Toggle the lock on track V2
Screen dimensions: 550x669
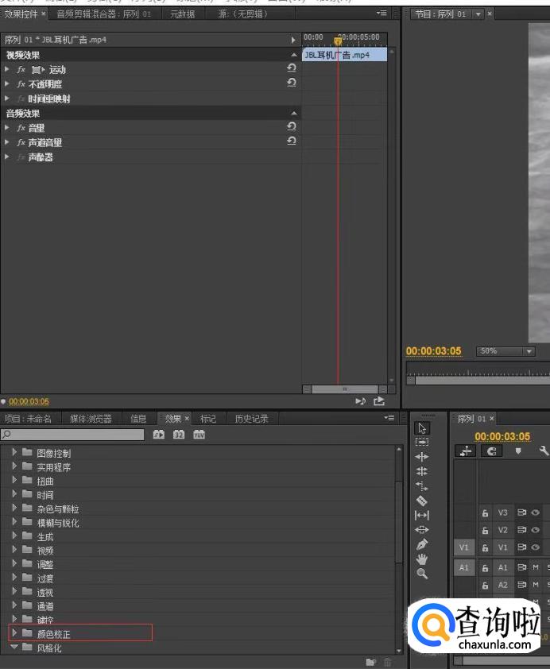tap(485, 530)
